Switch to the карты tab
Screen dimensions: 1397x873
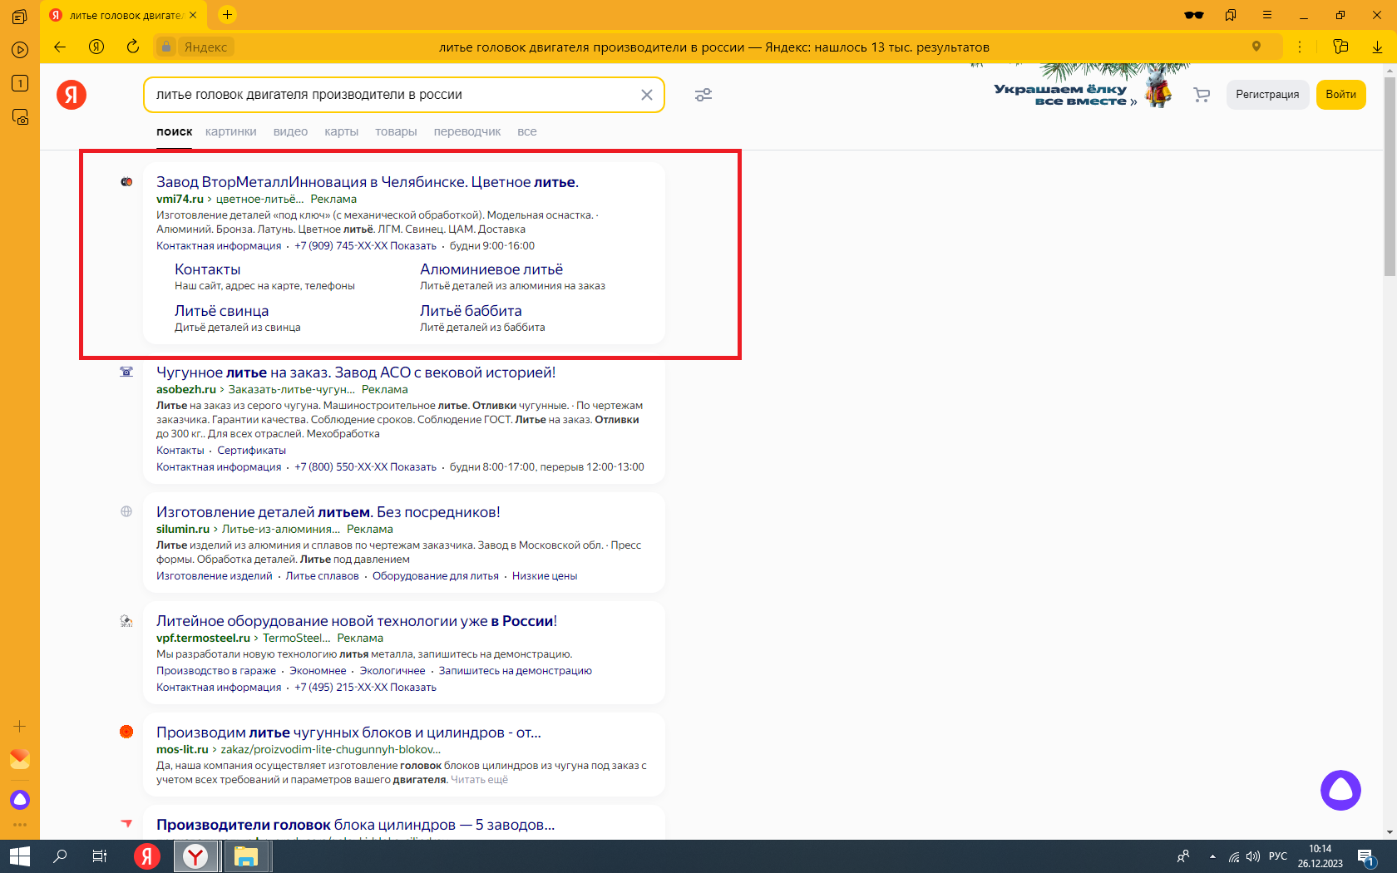tap(342, 131)
